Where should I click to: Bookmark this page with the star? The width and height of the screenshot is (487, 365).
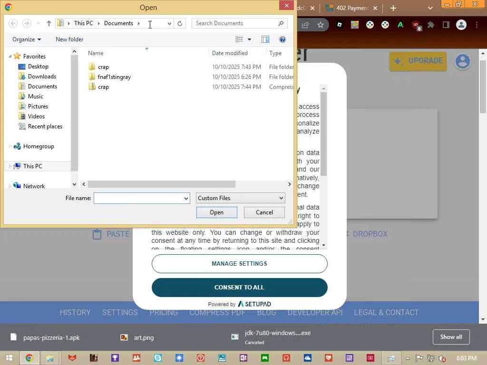click(320, 25)
